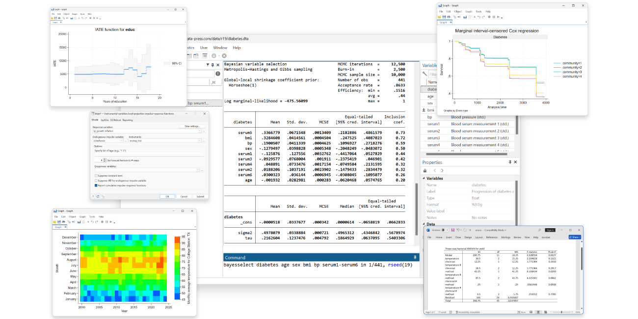Image resolution: width=638 pixels, height=319 pixels.
Task: Click Submit in the lpirf dialog
Action: tap(200, 196)
